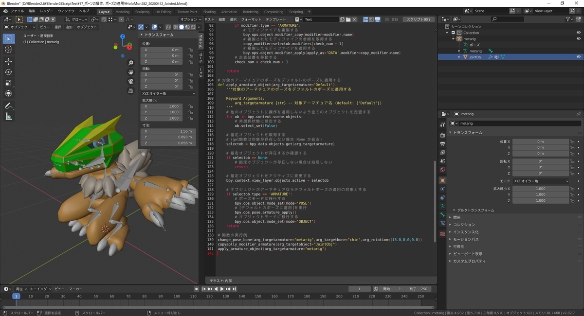This screenshot has height=316, width=584.
Task: Open XYZ Euler rotation mode dropdown in sidebar
Action: pyautogui.click(x=168, y=93)
